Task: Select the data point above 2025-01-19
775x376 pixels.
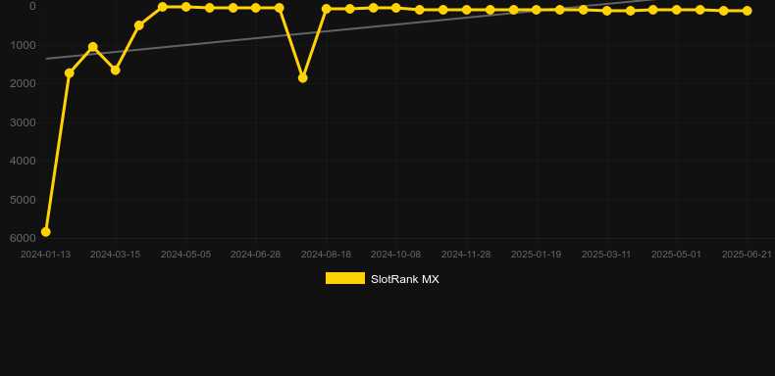Action: tap(537, 10)
